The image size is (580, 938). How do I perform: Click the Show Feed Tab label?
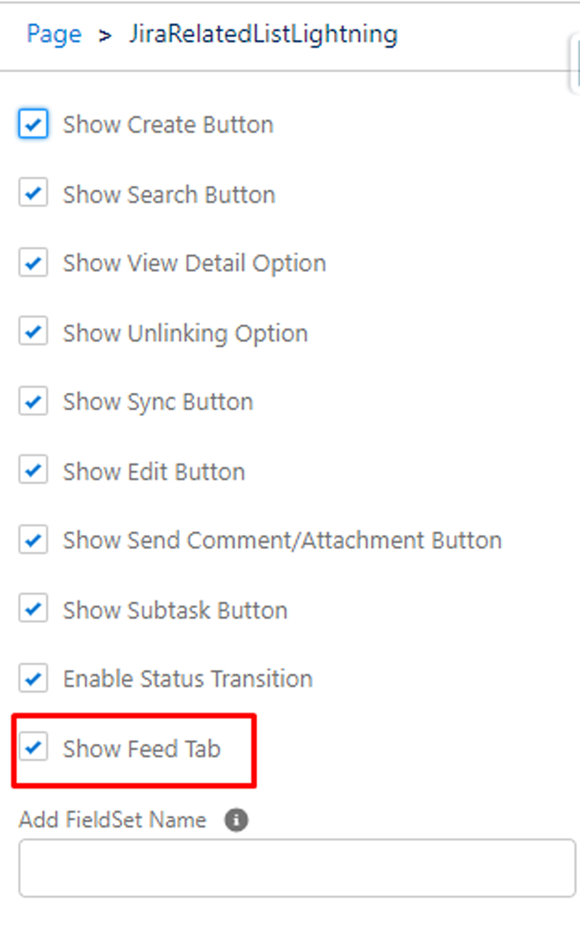(141, 749)
